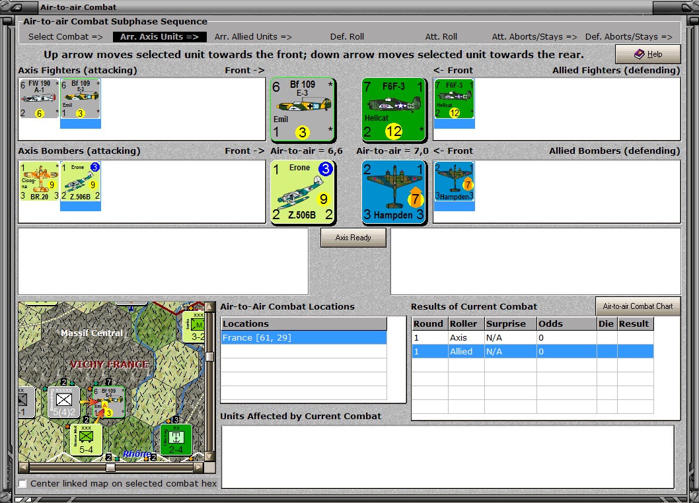Click the large Bf 109 E-3 Emil front counter
Image resolution: width=699 pixels, height=503 pixels.
click(303, 110)
